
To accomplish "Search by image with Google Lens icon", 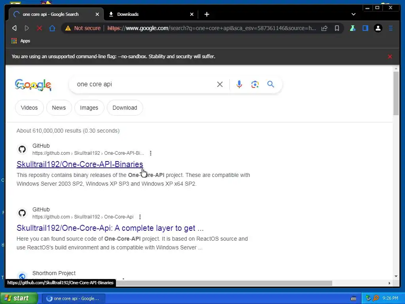I will [255, 84].
